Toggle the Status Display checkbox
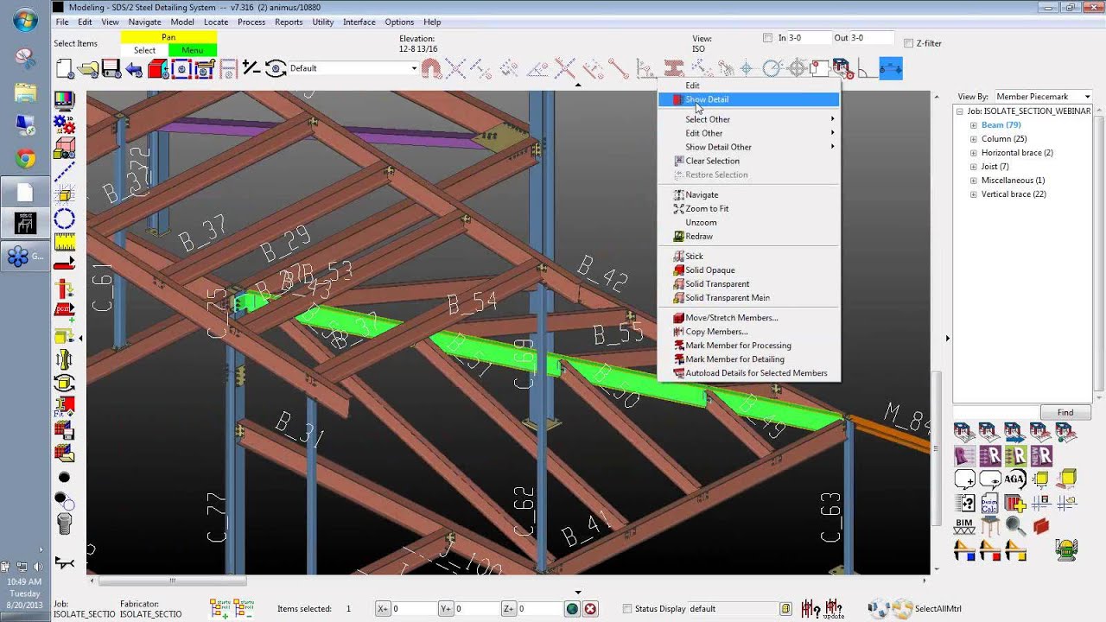 627,609
